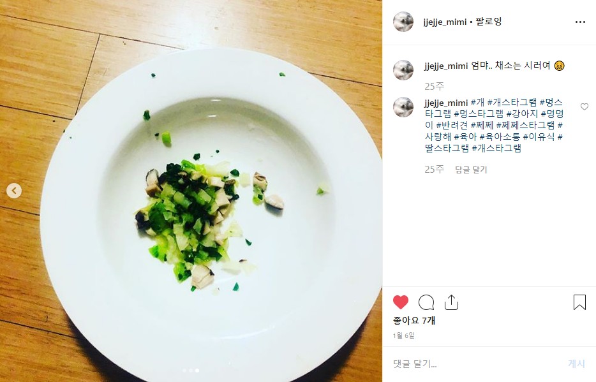Viewport: 596px width, 382px height.
Task: Open jjejje_mimi profile picture in header
Action: point(403,22)
